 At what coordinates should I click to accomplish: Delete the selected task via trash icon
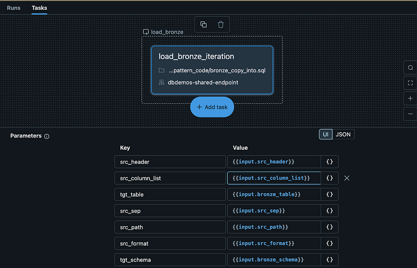click(221, 24)
